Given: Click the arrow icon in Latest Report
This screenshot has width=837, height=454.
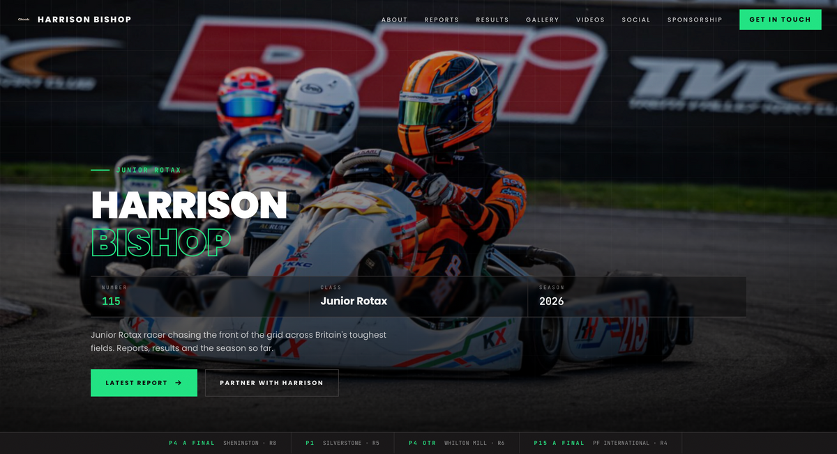Looking at the screenshot, I should click(x=179, y=383).
